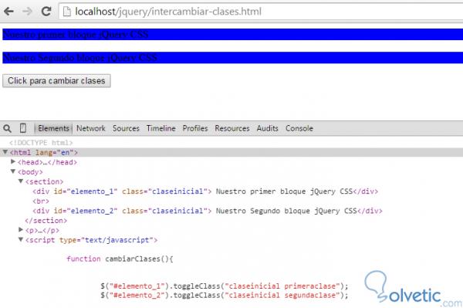Collapse the section node triangle

point(21,181)
